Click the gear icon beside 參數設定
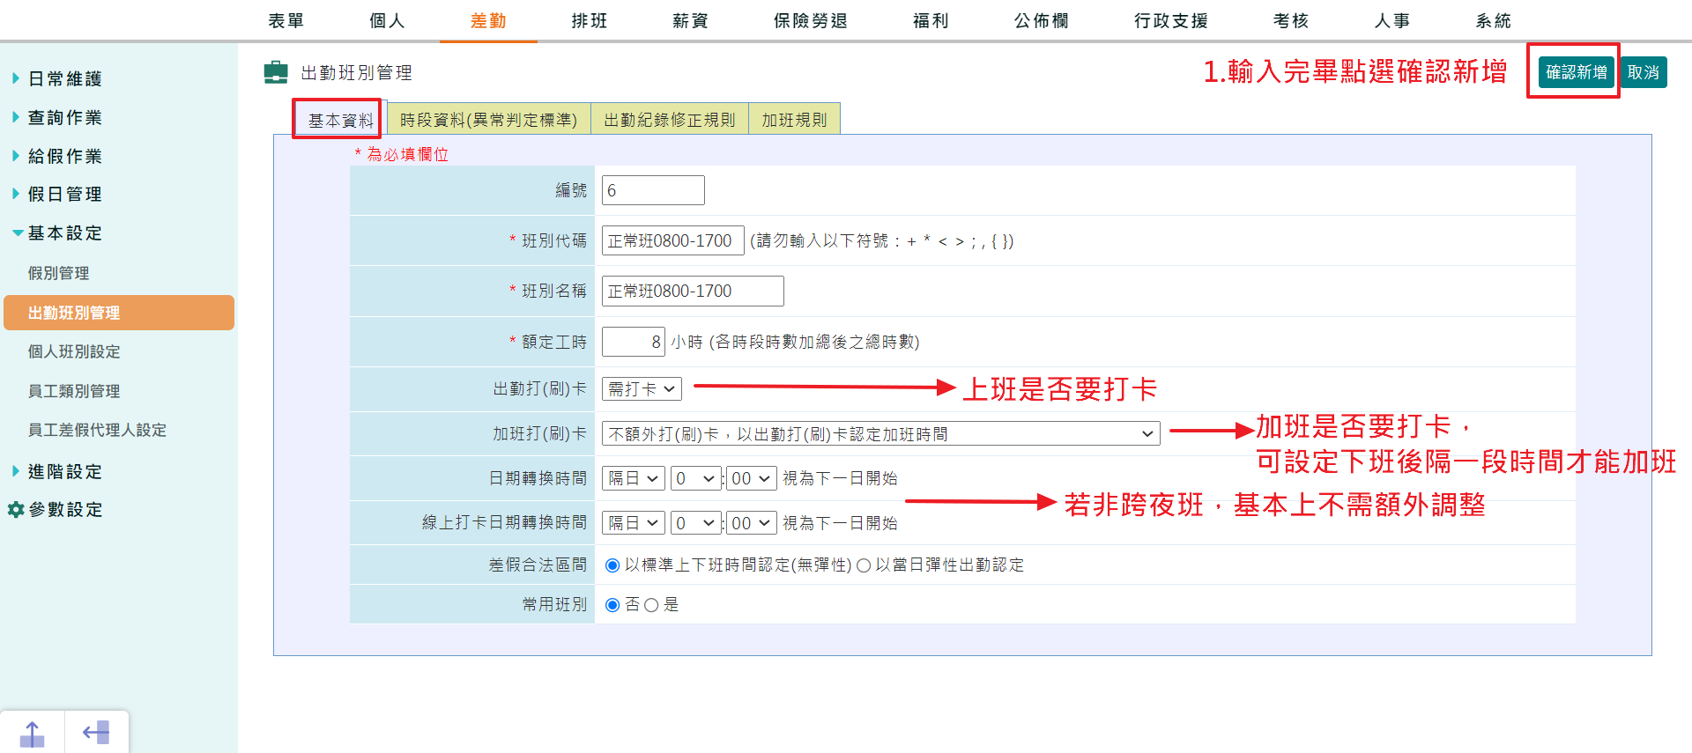This screenshot has height=753, width=1692. pos(16,510)
